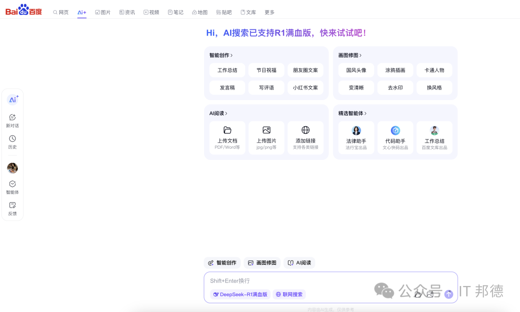Open 工作总结 agent by 百度文库
This screenshot has width=520, height=312.
[434, 138]
